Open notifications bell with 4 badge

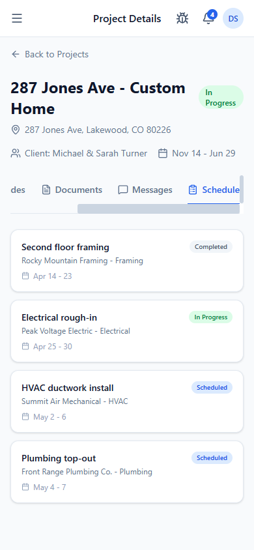pyautogui.click(x=209, y=18)
